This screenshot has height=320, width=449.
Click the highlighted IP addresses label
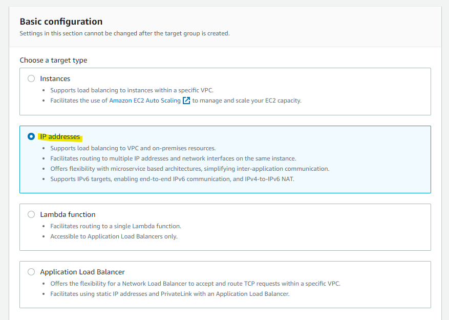pyautogui.click(x=60, y=136)
